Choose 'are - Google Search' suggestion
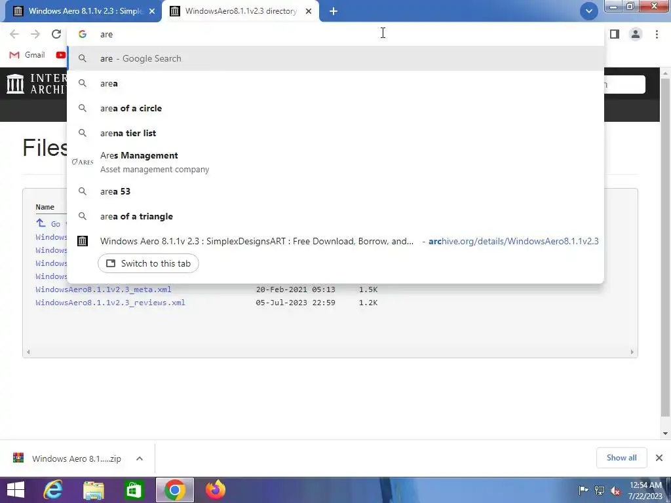Image resolution: width=671 pixels, height=503 pixels. (336, 58)
